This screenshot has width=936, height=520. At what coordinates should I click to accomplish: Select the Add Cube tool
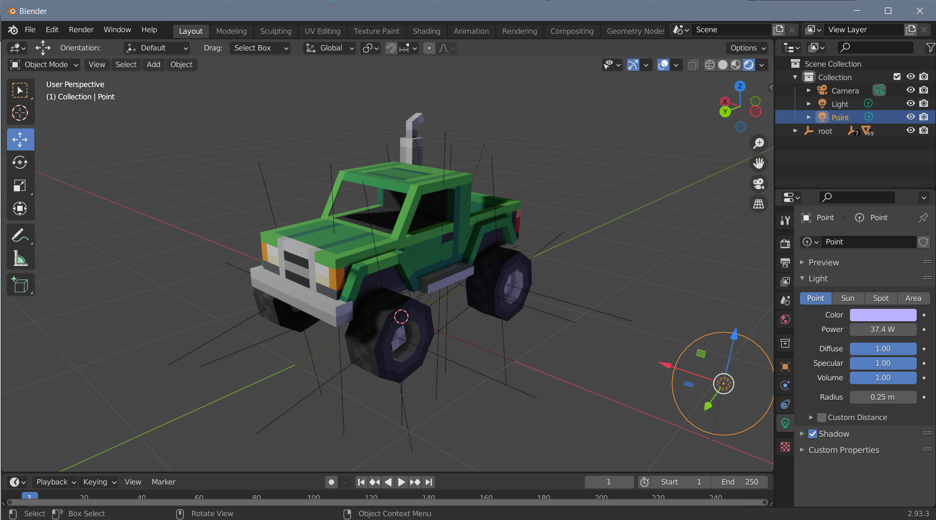pos(20,285)
